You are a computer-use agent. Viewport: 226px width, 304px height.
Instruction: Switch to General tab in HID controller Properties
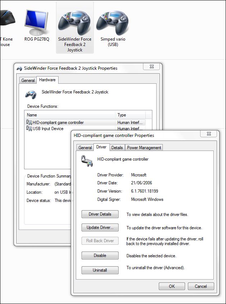click(85, 148)
